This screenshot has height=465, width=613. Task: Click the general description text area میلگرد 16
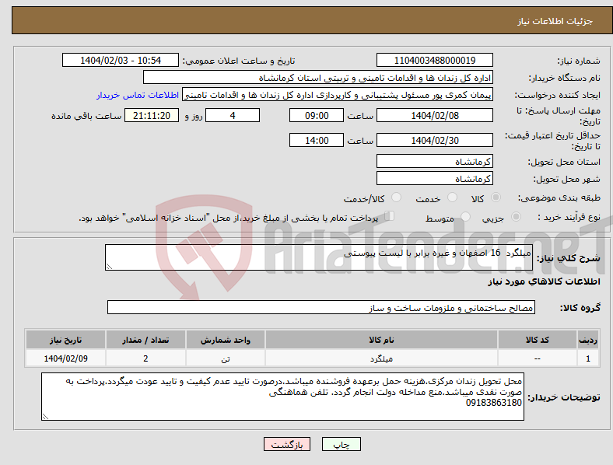pos(319,257)
